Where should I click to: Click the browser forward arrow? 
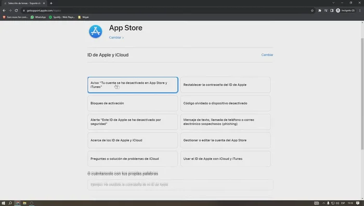click(10, 10)
